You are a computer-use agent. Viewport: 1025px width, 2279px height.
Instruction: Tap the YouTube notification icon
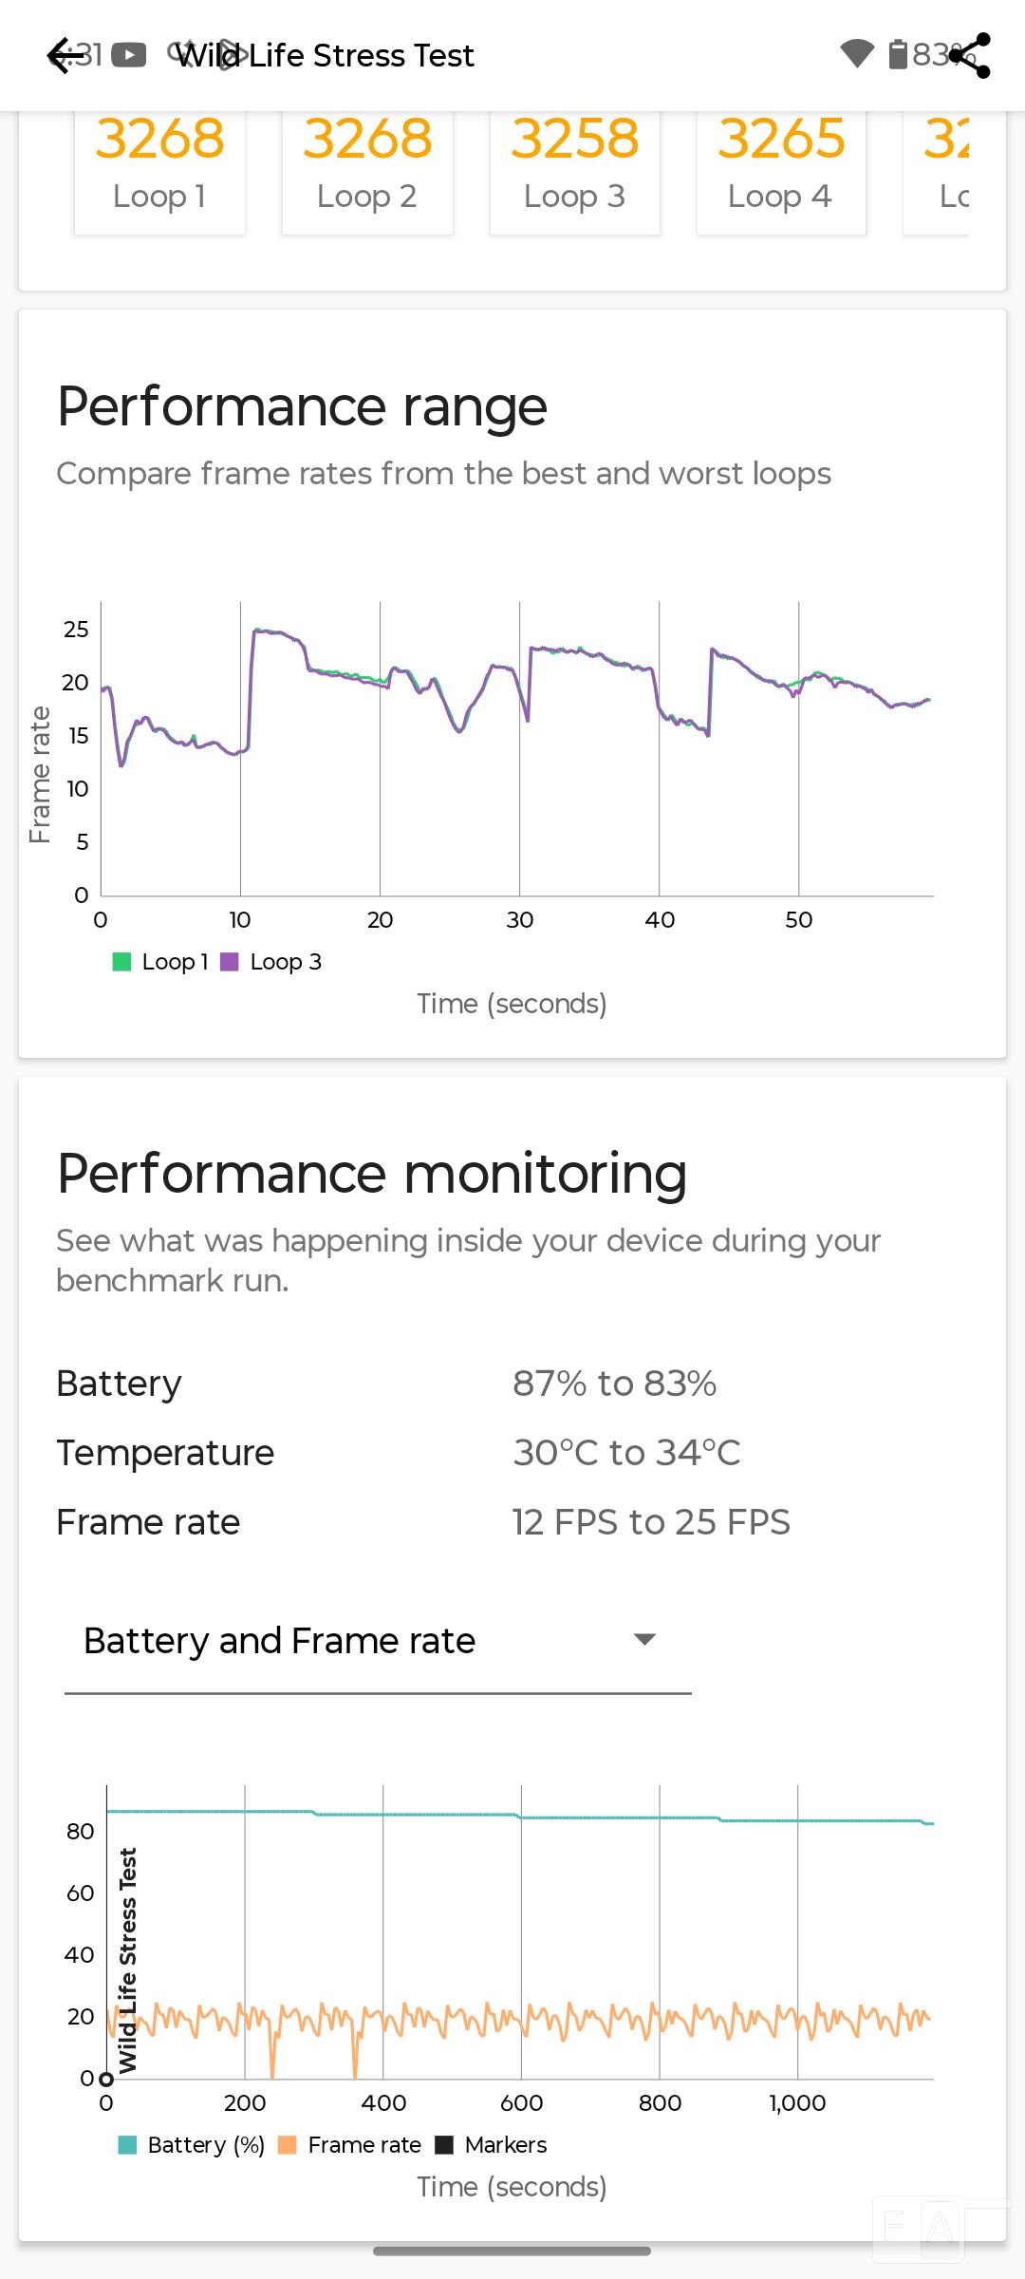[x=129, y=55]
